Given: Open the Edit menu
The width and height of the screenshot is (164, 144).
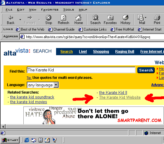Looking at the screenshot, I should pyautogui.click(x=21, y=10).
